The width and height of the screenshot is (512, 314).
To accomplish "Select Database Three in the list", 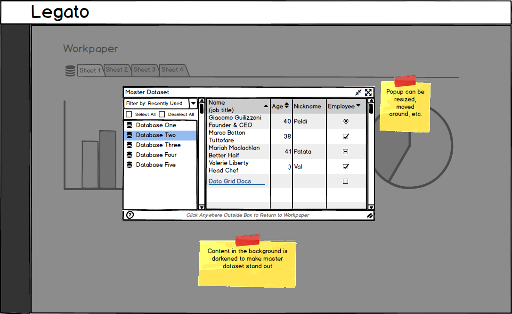I will pos(160,145).
